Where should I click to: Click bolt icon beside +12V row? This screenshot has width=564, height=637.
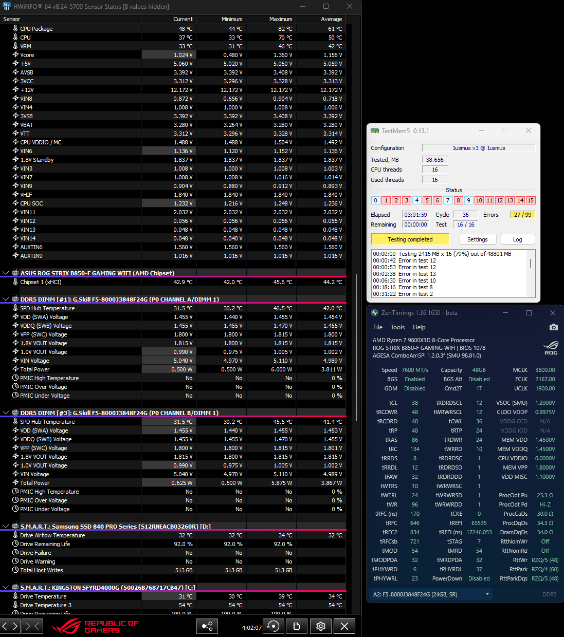15,90
